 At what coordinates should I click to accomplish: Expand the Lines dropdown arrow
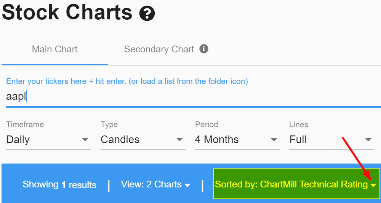pyautogui.click(x=368, y=140)
